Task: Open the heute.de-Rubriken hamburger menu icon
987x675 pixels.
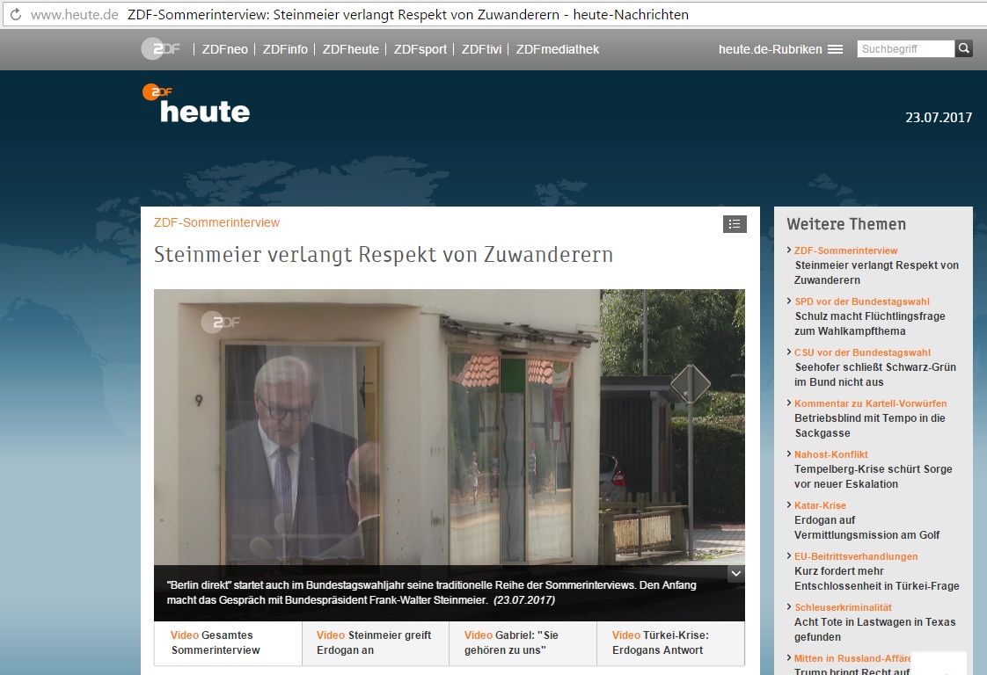Action: pyautogui.click(x=836, y=49)
